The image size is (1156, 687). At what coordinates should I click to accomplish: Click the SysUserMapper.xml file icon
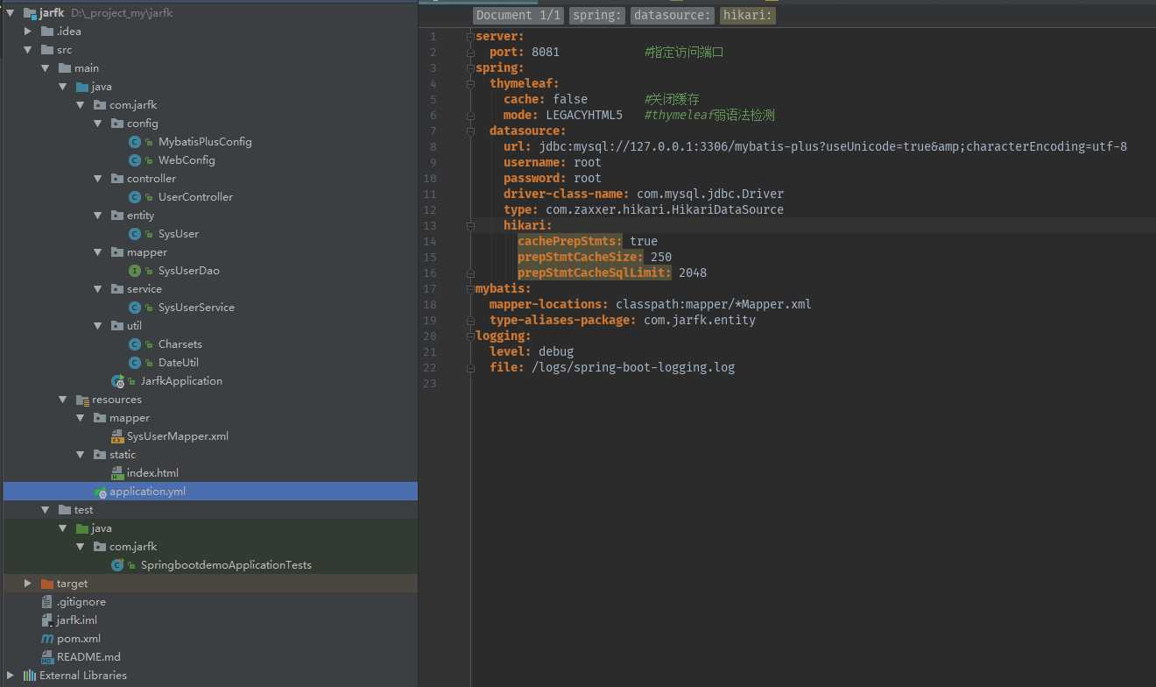click(x=117, y=436)
